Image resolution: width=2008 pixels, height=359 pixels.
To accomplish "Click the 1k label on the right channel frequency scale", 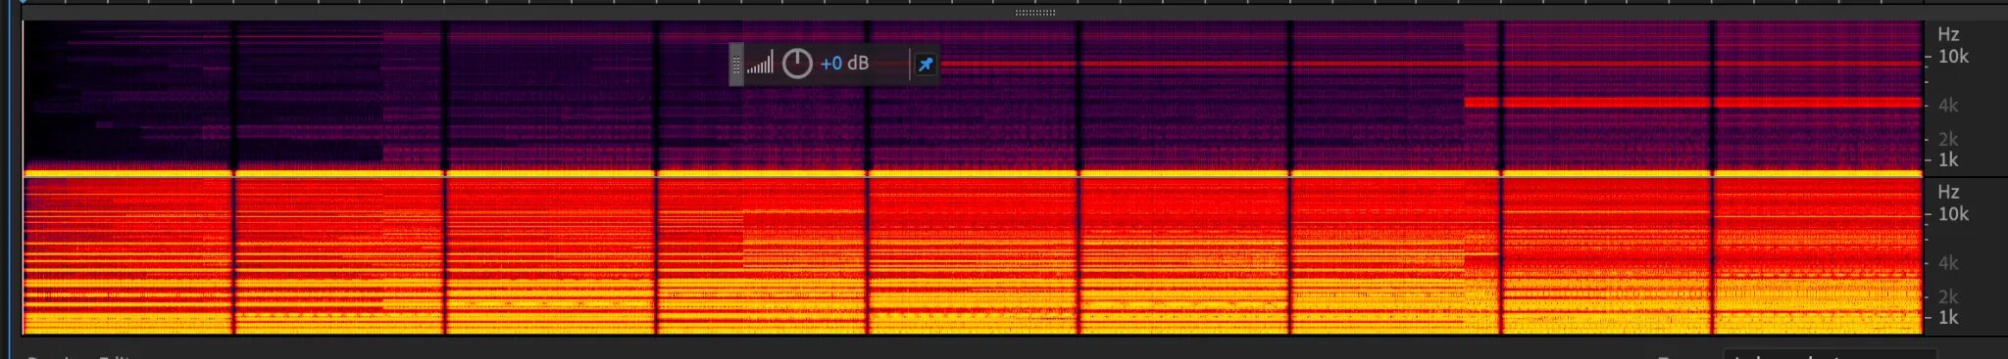I will coord(1948,317).
